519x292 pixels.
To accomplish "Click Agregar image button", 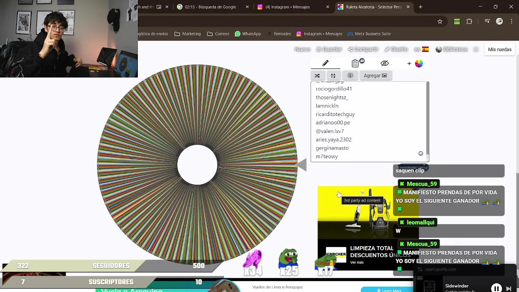I will 375,75.
